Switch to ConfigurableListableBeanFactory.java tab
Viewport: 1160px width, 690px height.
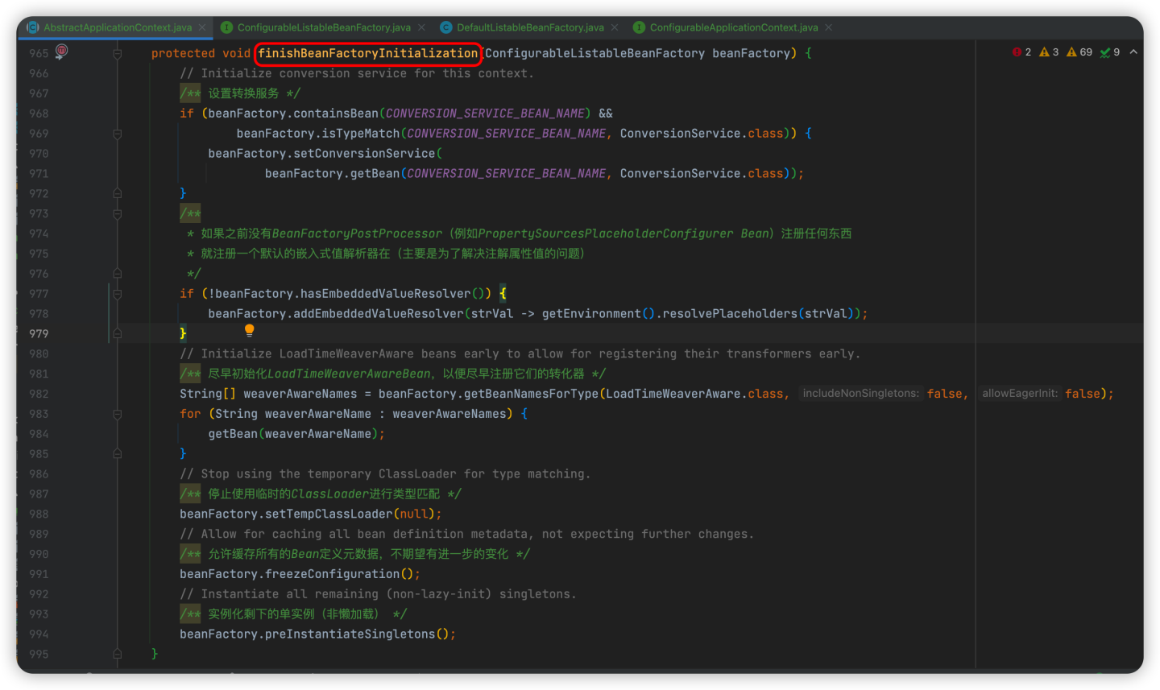click(324, 27)
